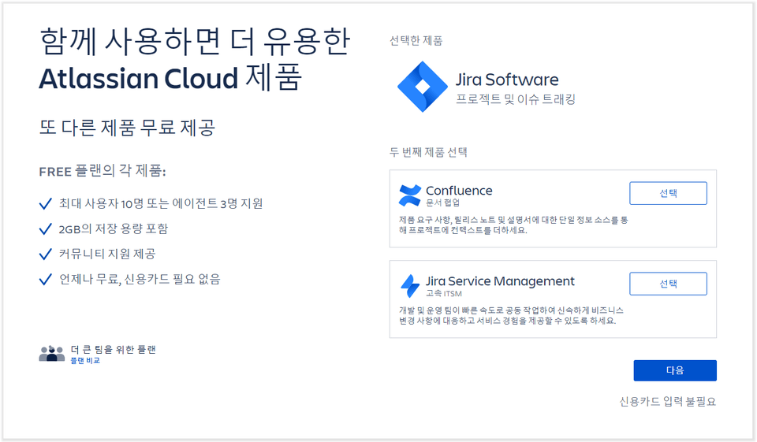Click the Jira Software diamond logo
Image resolution: width=757 pixels, height=442 pixels.
[x=423, y=87]
